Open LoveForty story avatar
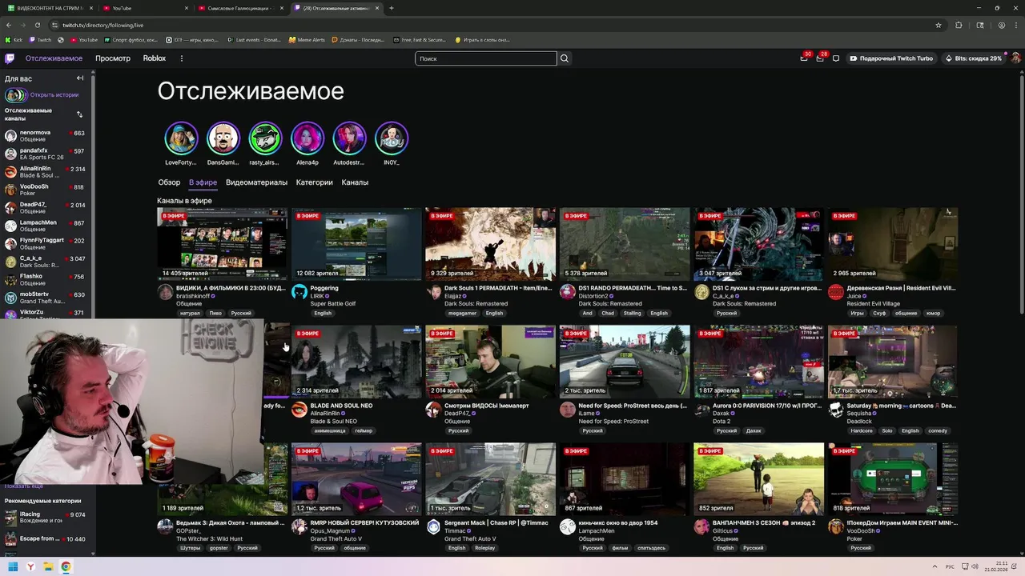This screenshot has height=576, width=1025. click(x=181, y=138)
